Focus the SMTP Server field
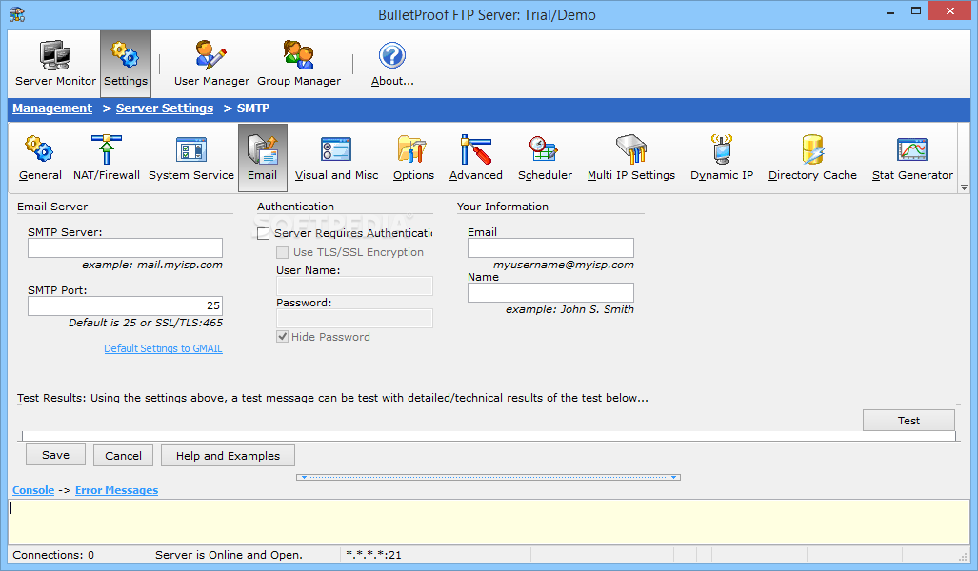978x571 pixels. [x=125, y=248]
